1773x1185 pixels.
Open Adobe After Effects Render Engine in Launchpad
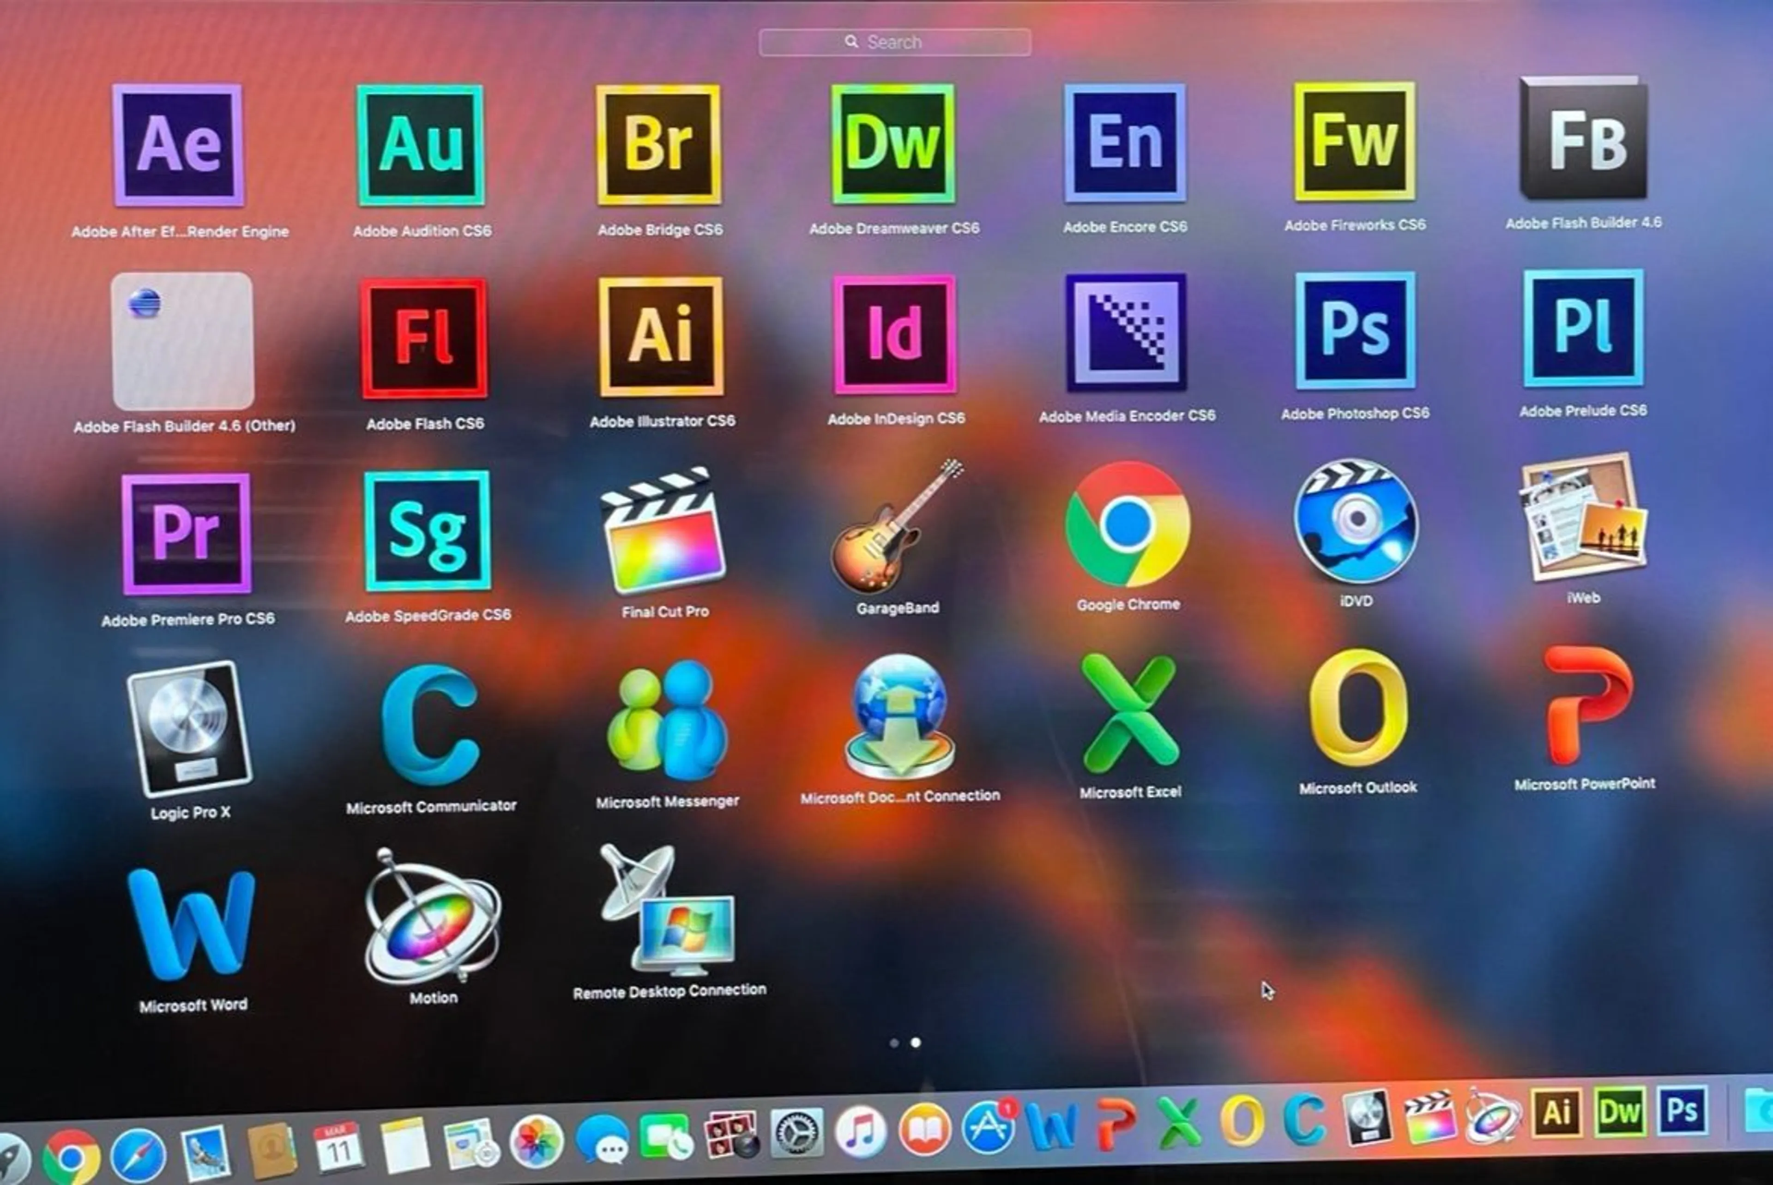pyautogui.click(x=179, y=145)
